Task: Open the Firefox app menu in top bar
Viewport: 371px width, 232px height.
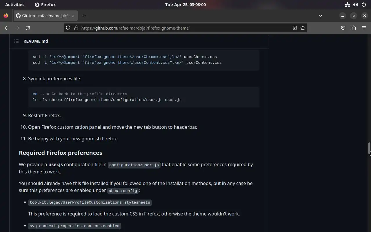Action: pos(45,5)
